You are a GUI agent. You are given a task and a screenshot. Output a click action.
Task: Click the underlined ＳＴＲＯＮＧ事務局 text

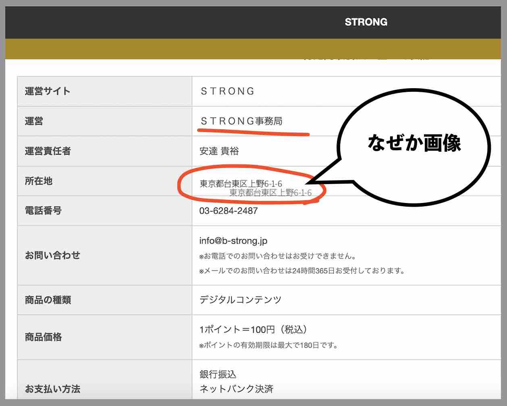(240, 121)
